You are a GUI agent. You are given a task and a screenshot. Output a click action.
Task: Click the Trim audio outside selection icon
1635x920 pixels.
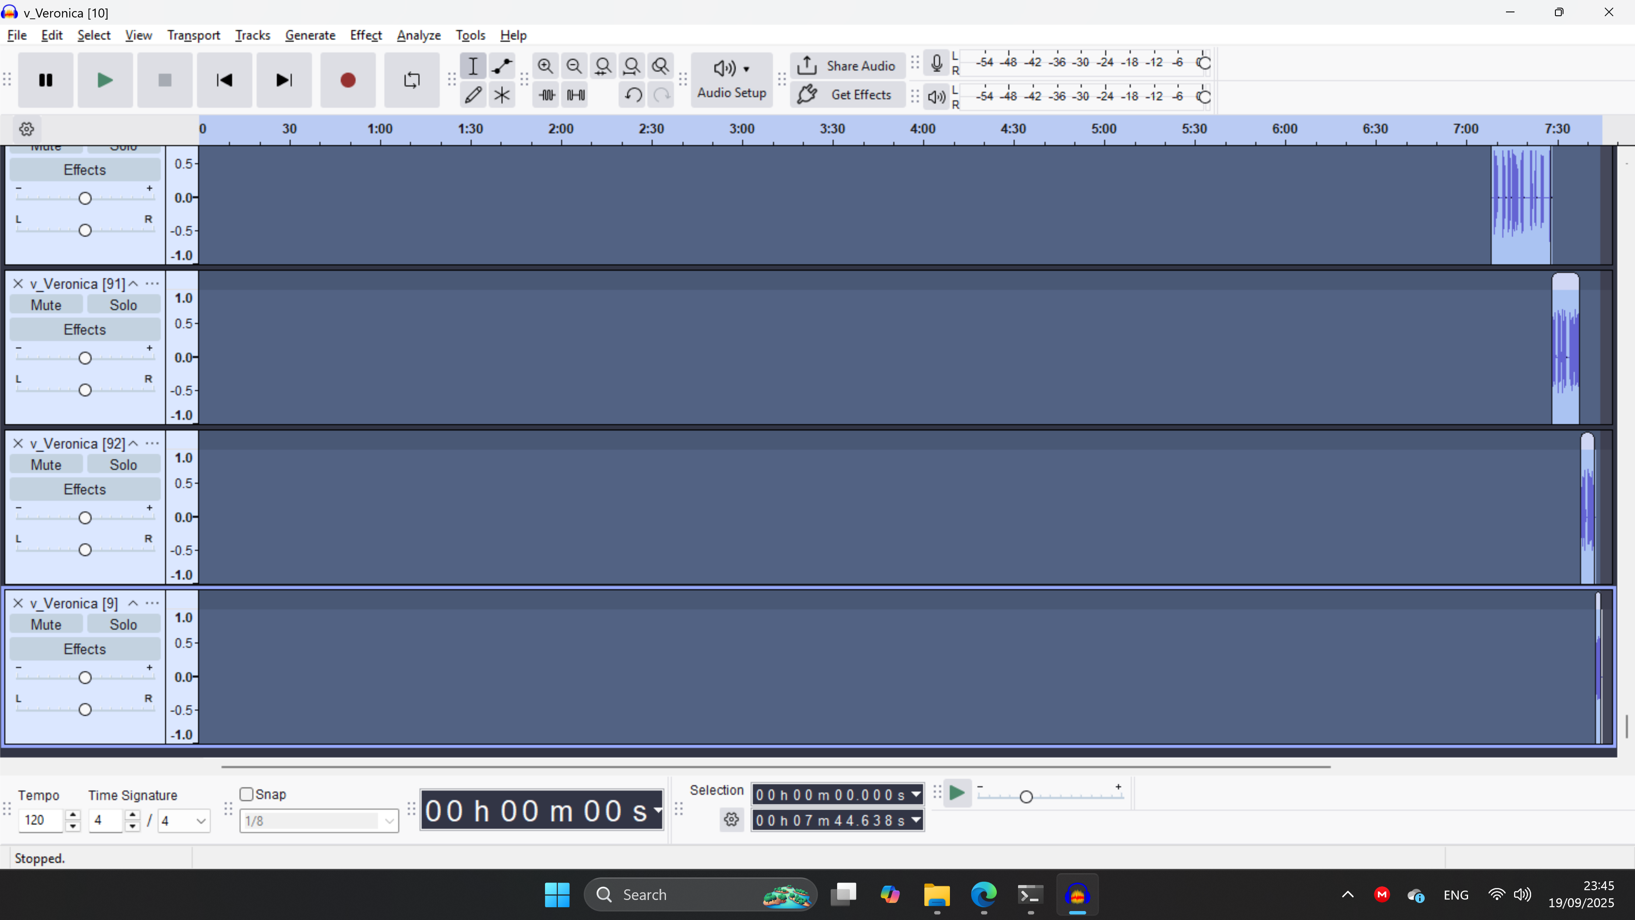546,95
